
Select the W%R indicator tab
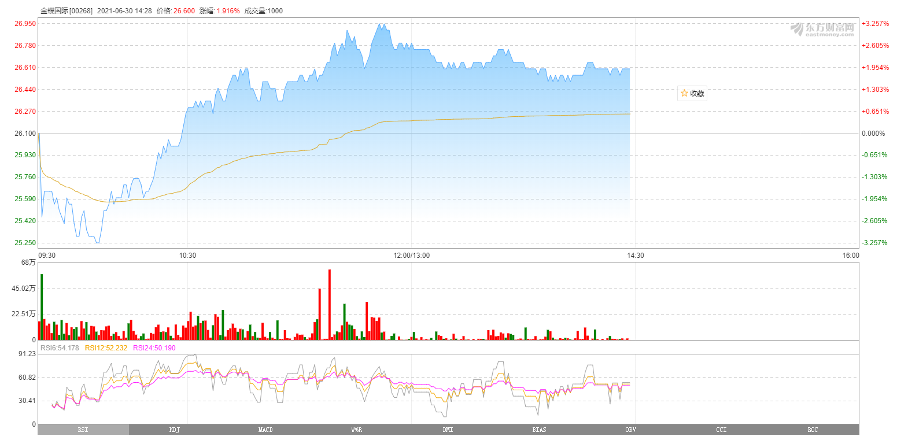point(357,430)
